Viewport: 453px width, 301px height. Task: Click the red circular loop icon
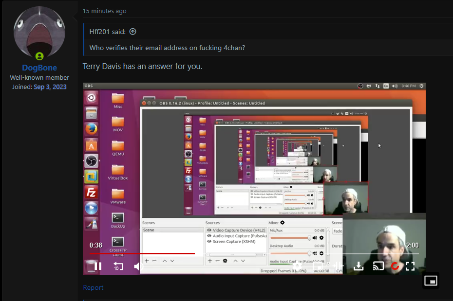(x=395, y=266)
